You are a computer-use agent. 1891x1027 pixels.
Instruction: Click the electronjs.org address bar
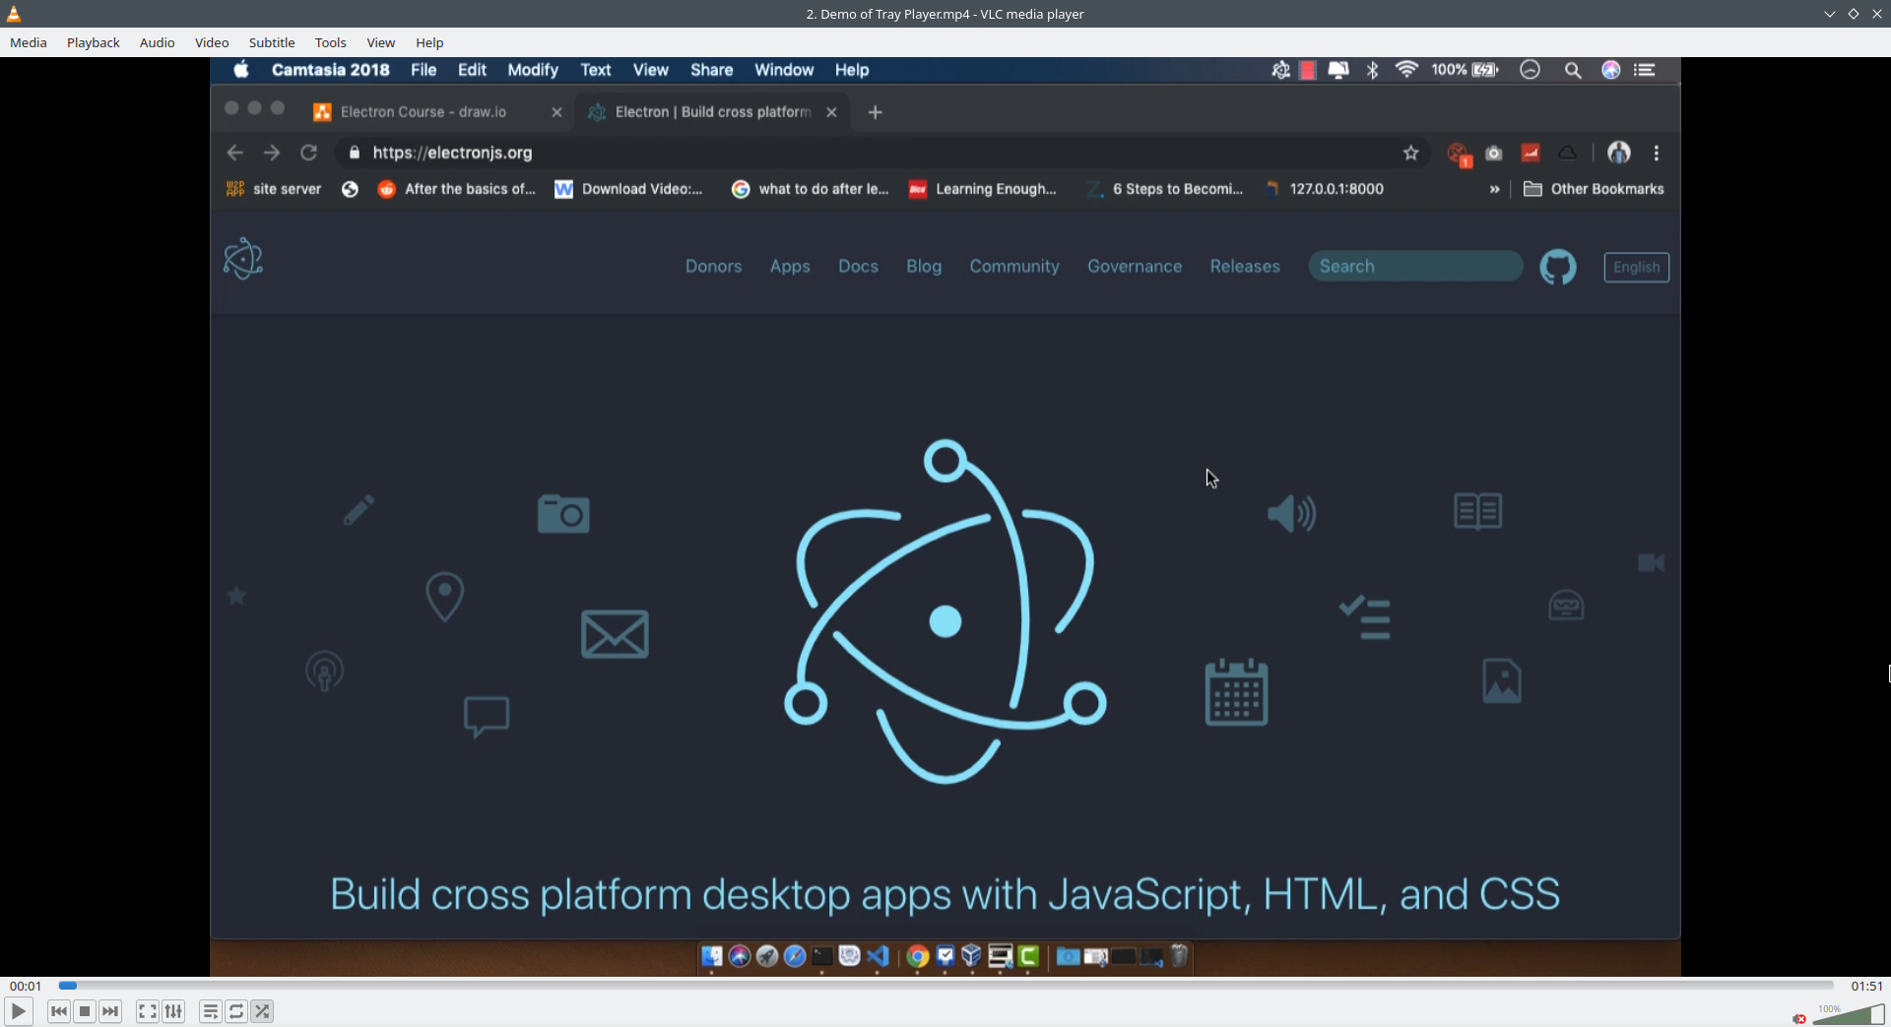point(867,153)
